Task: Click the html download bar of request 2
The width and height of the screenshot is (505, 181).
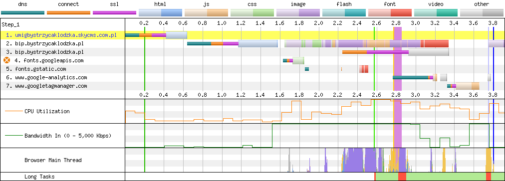Action: click(258, 43)
